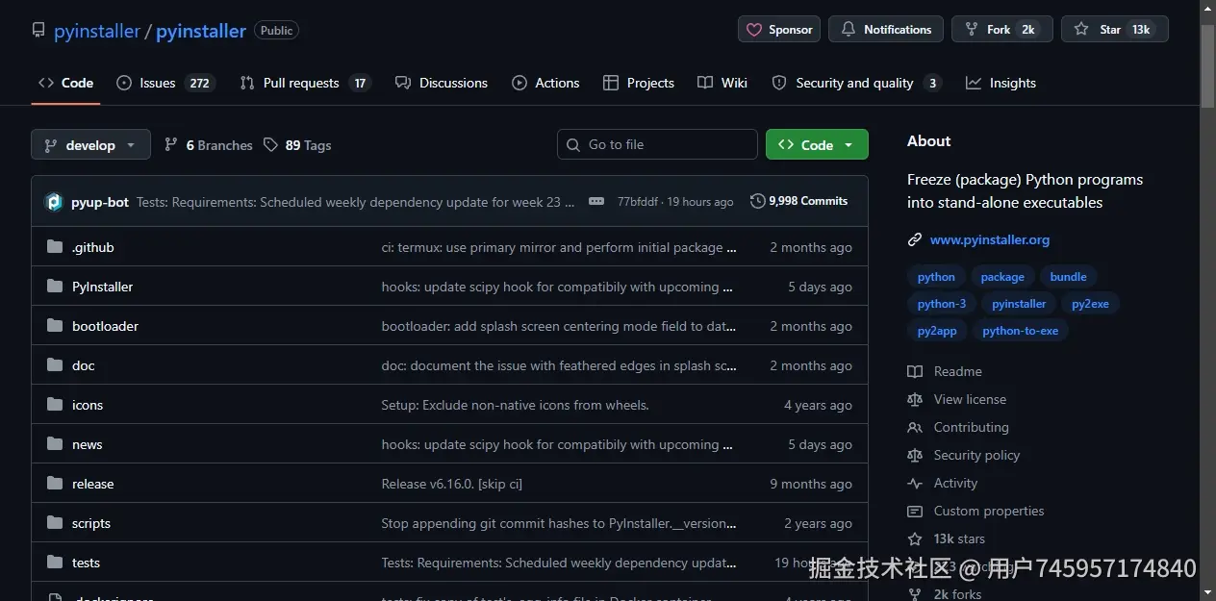Expand the green Code dropdown

pyautogui.click(x=817, y=145)
